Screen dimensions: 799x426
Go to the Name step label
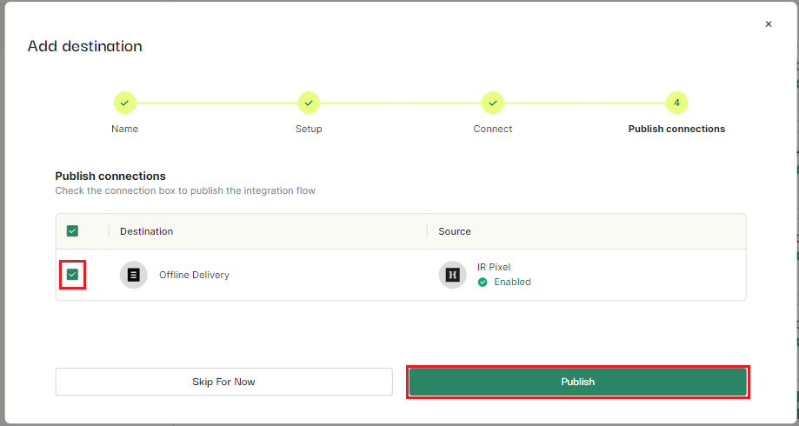point(125,129)
